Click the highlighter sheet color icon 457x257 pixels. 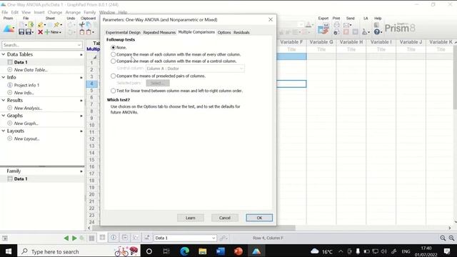click(x=41, y=25)
